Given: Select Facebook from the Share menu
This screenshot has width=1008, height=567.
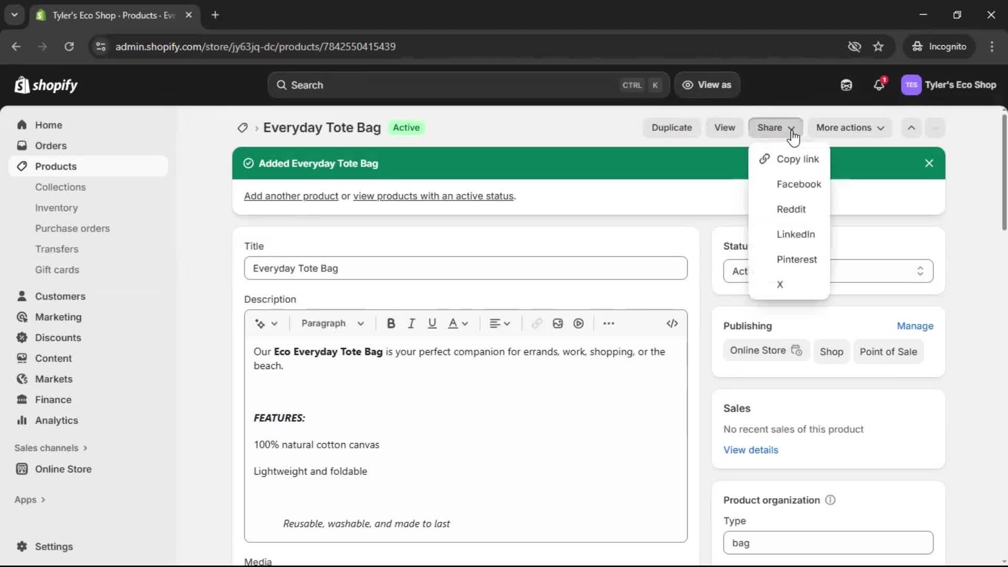Looking at the screenshot, I should pos(799,184).
